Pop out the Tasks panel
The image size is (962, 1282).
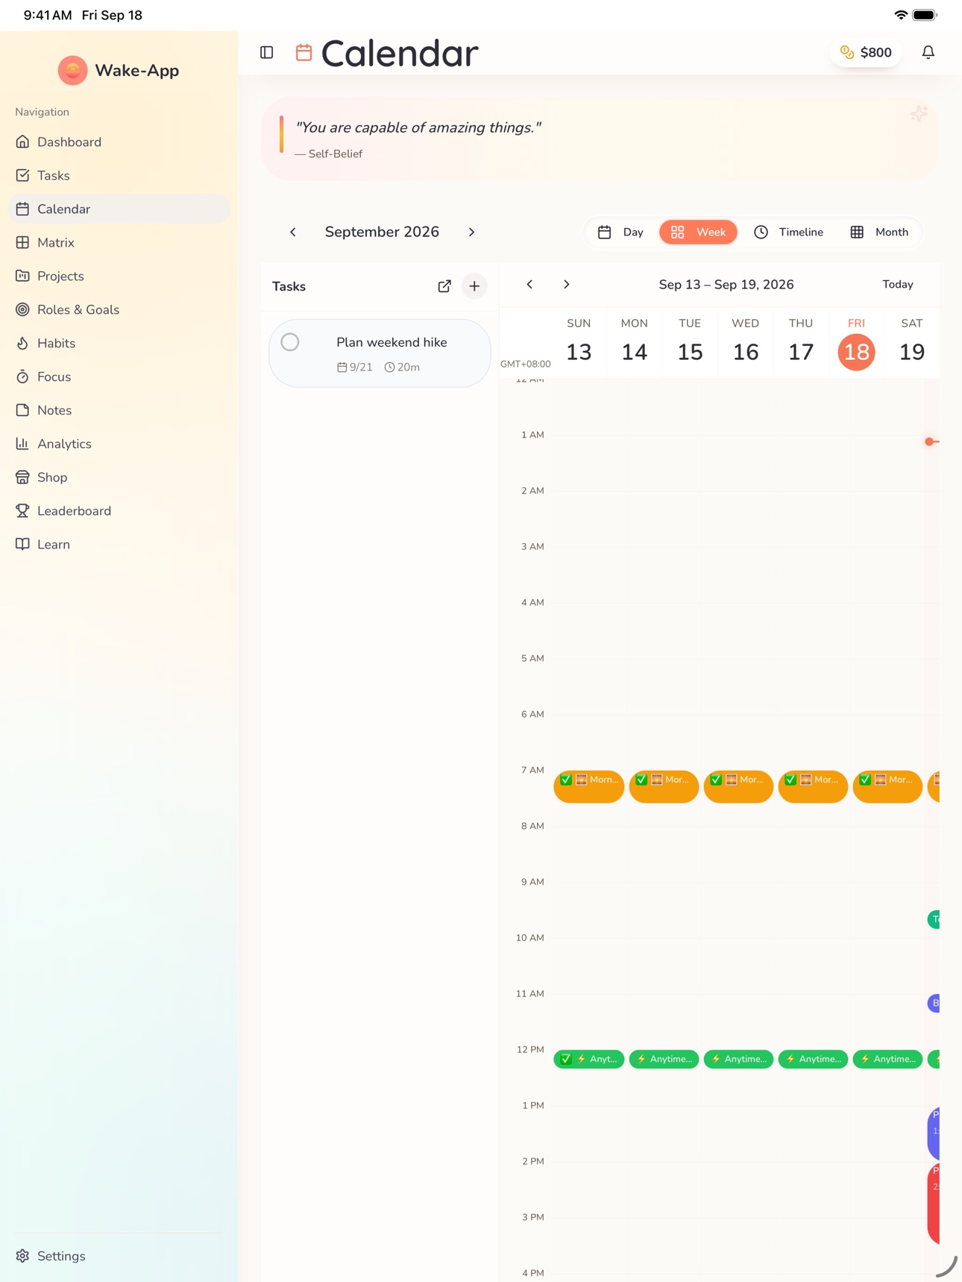point(444,286)
